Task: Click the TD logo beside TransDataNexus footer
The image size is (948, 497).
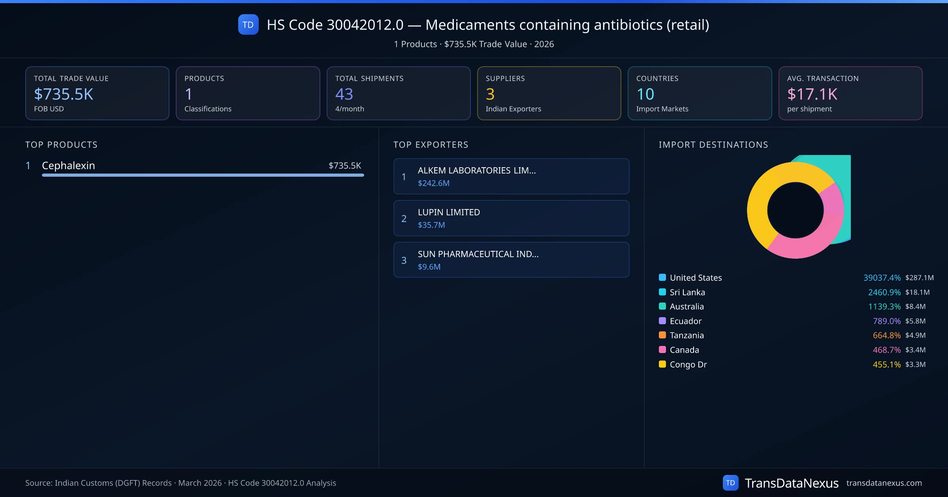Action: (x=730, y=483)
